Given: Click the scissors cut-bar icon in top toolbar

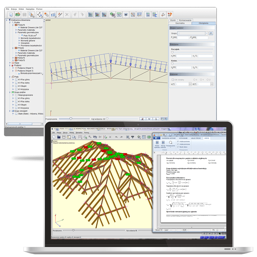Looking at the screenshot, I should click(60, 15).
